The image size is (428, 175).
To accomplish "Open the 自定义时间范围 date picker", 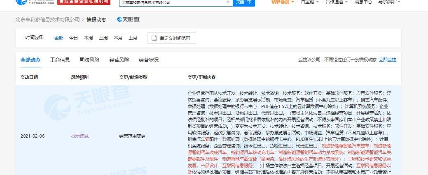I will tap(171, 38).
